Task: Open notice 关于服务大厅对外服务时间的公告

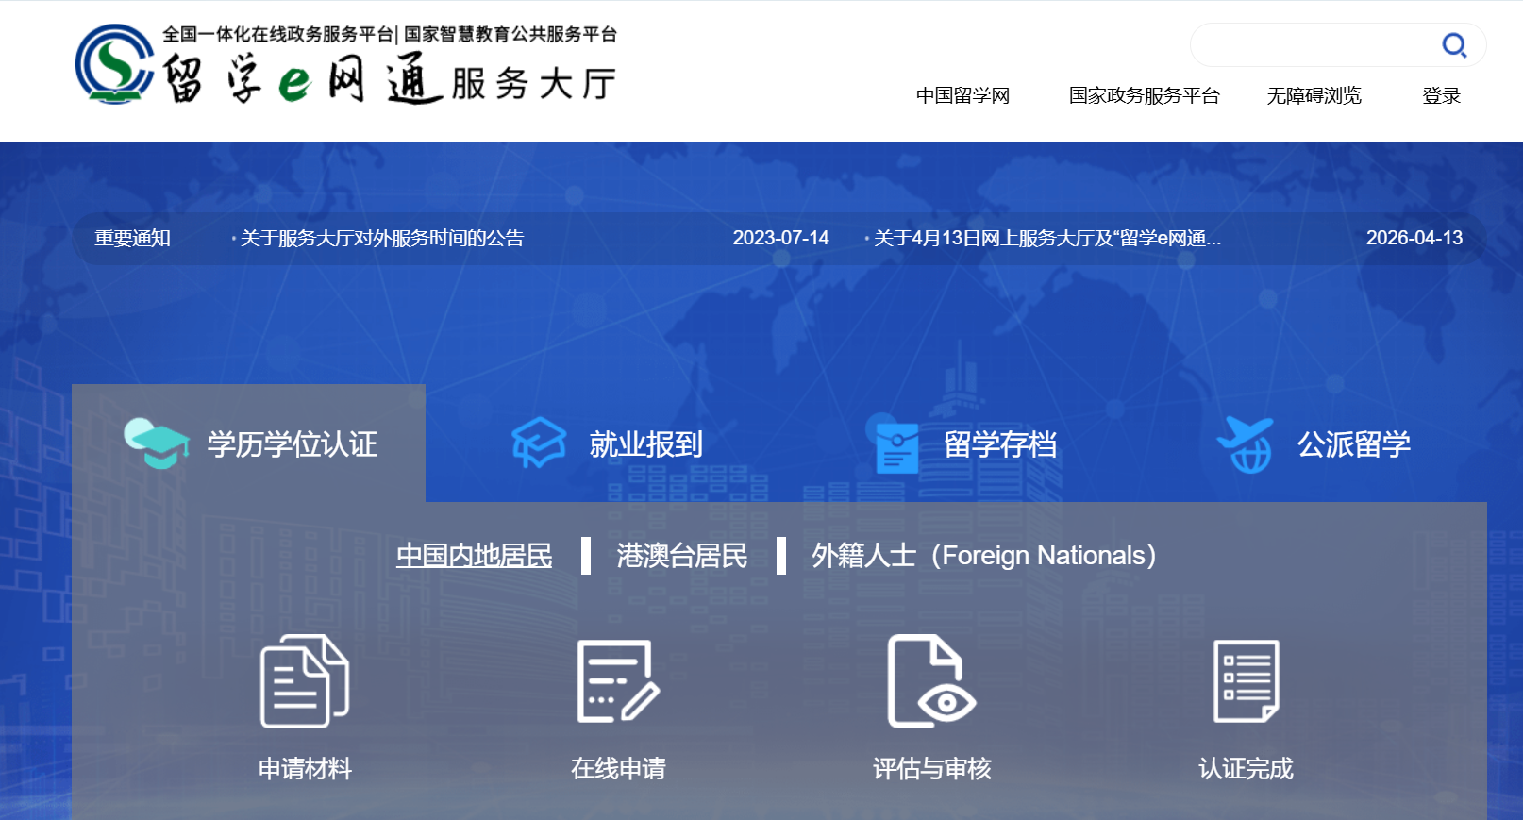Action: [382, 239]
